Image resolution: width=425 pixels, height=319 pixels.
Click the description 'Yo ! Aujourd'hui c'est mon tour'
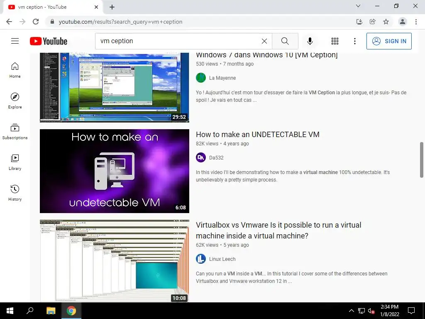coord(301,96)
